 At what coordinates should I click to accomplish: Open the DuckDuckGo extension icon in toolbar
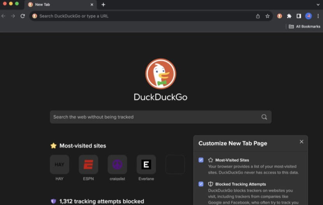click(x=279, y=16)
